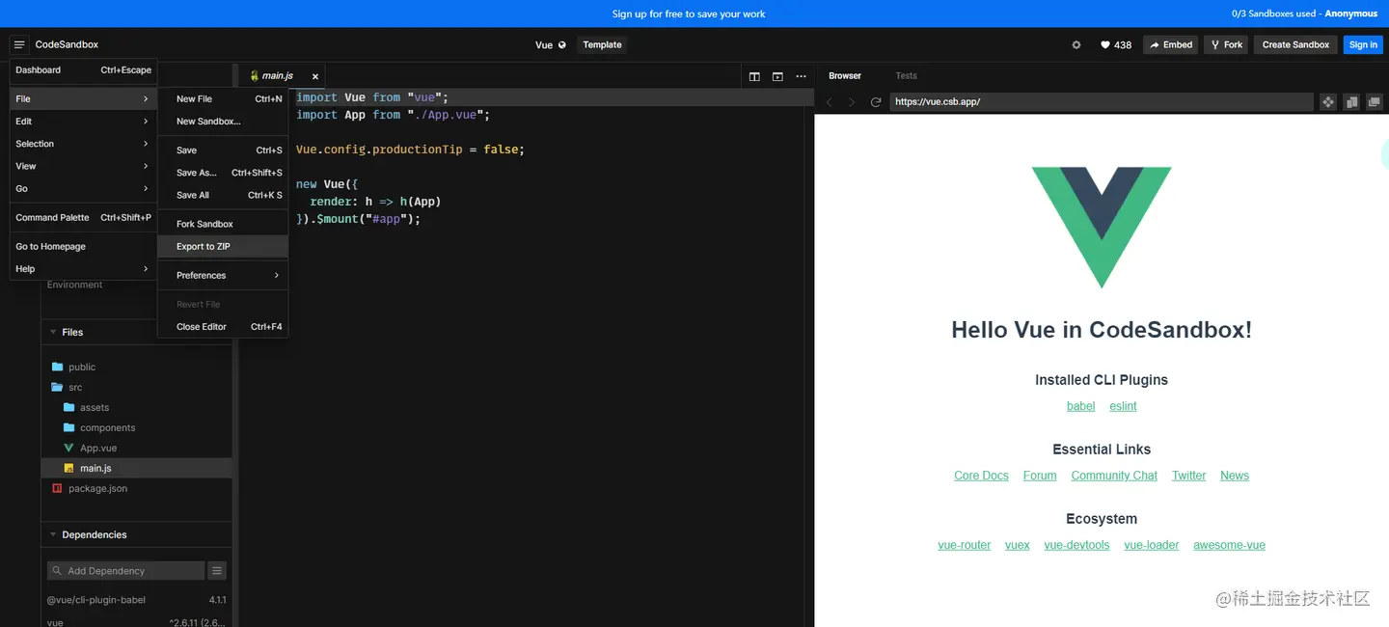Expand the src folder row
The width and height of the screenshot is (1389, 627).
pyautogui.click(x=136, y=387)
